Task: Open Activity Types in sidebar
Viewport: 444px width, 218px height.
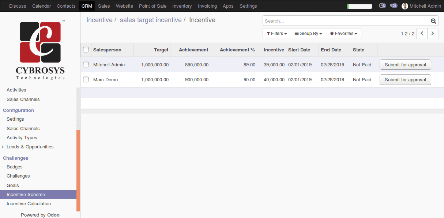Action: coord(22,137)
